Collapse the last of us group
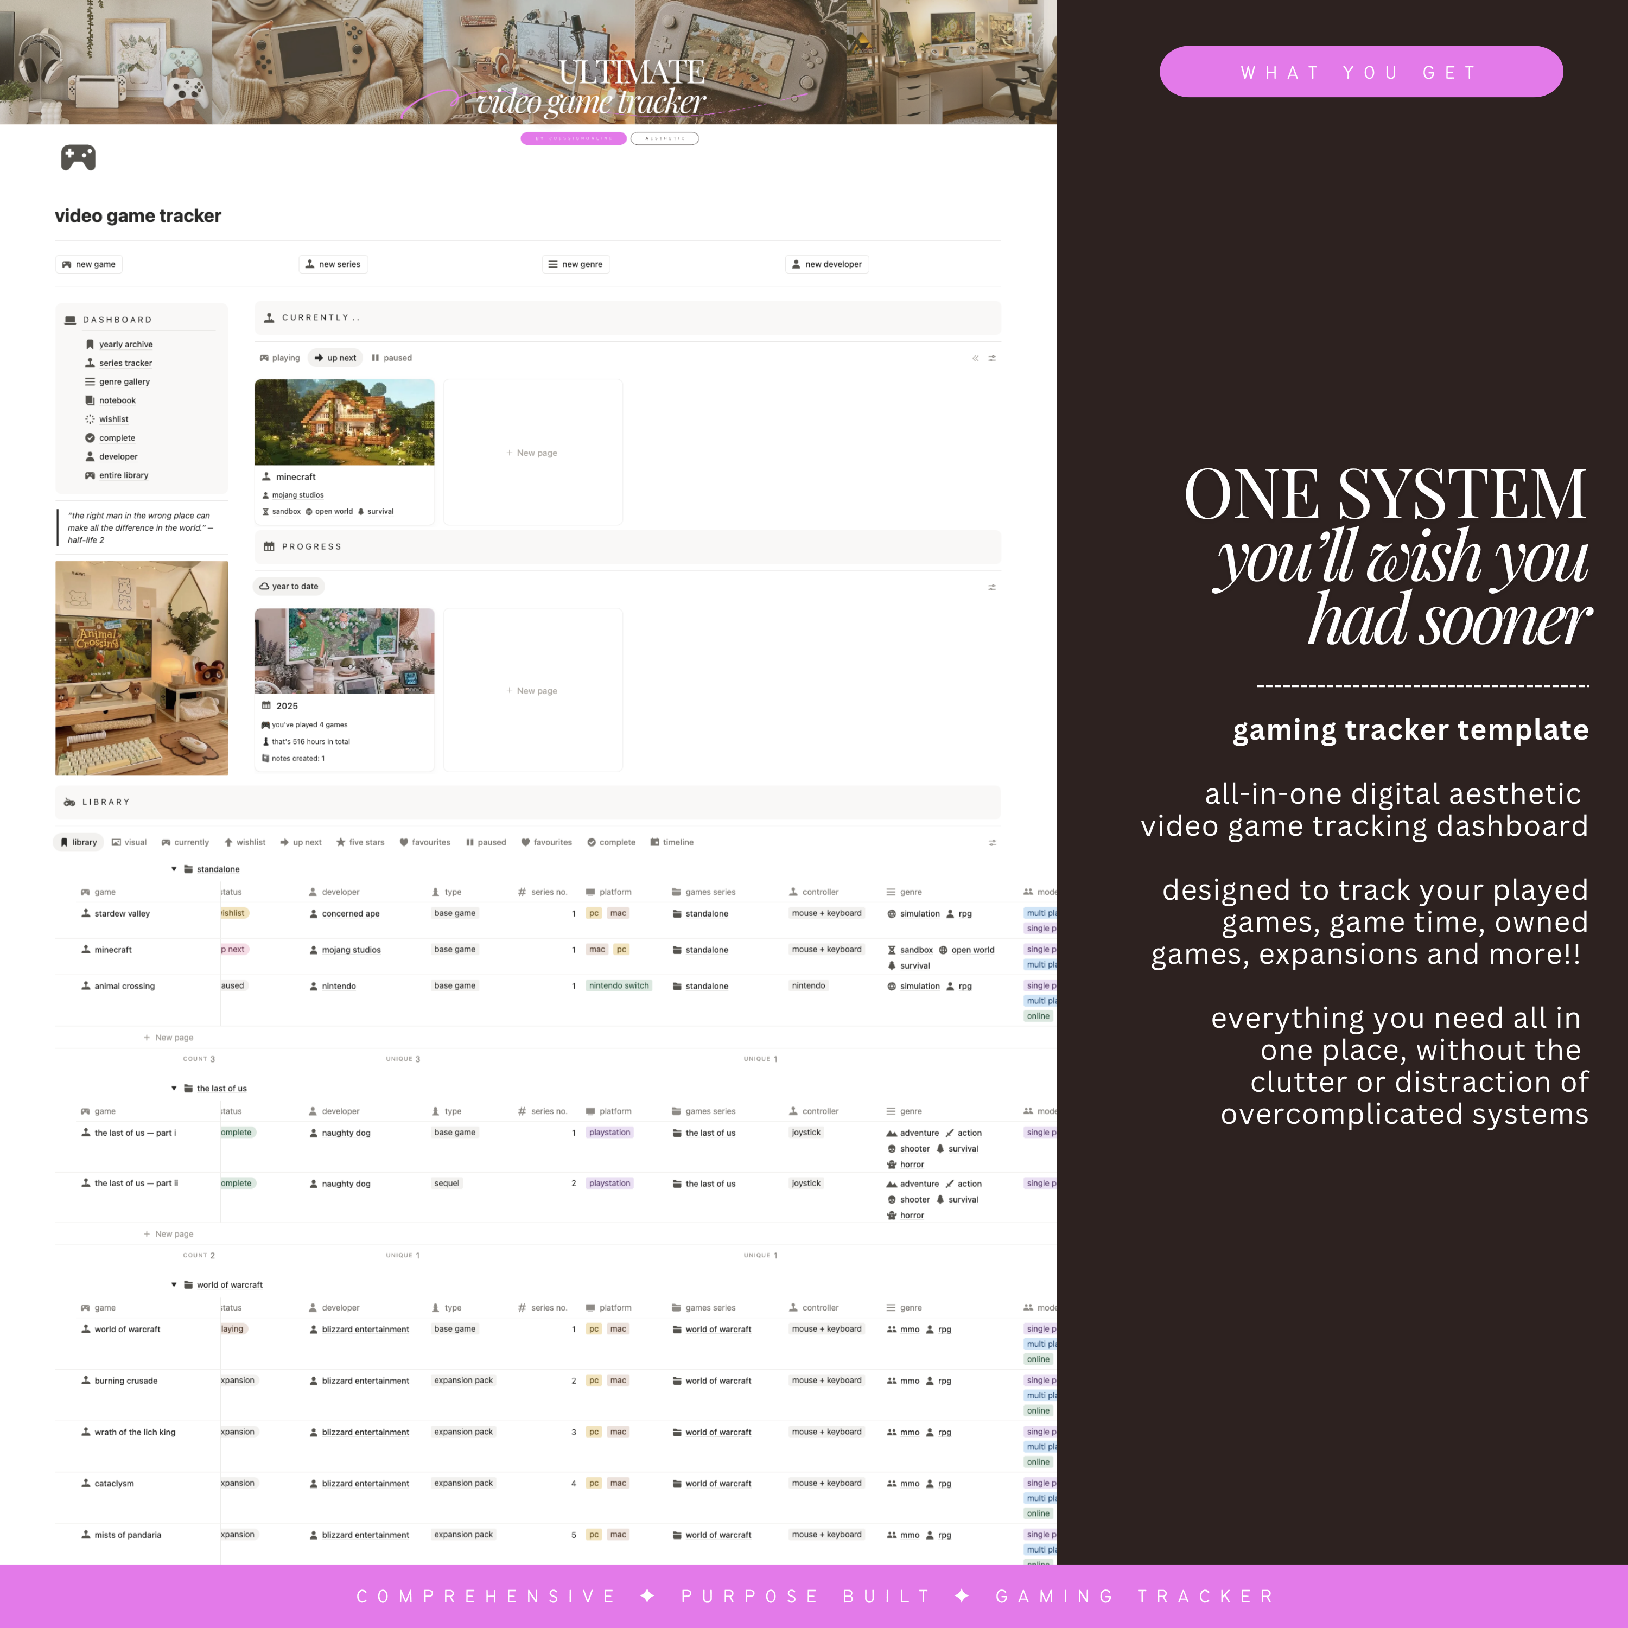 pyautogui.click(x=174, y=1089)
